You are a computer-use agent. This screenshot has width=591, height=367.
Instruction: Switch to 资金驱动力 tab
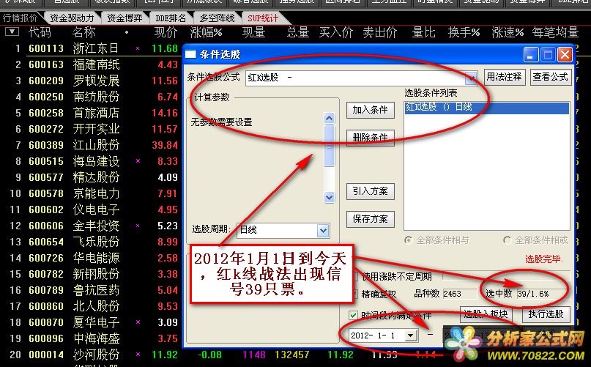point(72,18)
